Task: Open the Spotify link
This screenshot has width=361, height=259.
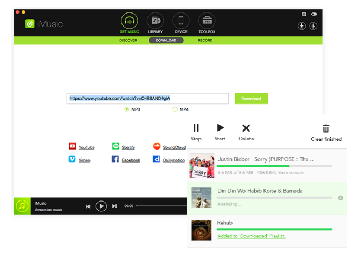Action: pyautogui.click(x=128, y=147)
